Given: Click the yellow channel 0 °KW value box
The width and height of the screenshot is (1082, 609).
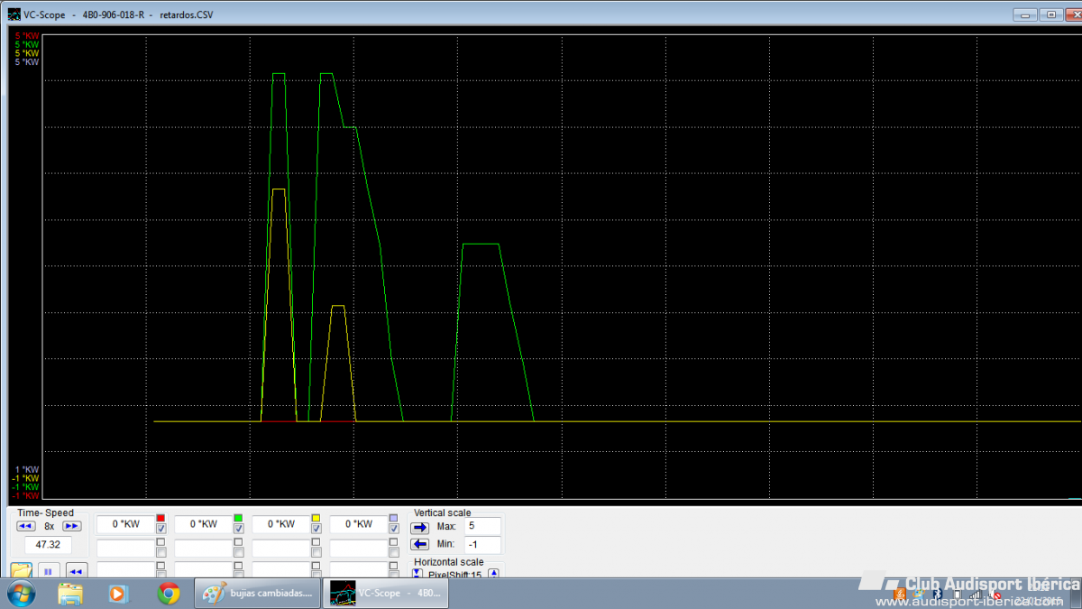Looking at the screenshot, I should [280, 524].
